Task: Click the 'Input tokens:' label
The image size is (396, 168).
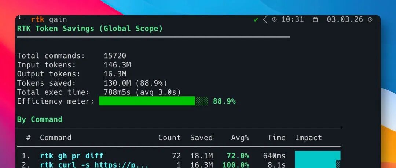Action: point(47,65)
